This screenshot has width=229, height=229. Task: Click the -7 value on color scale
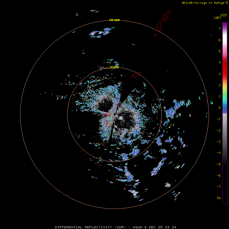pos(219,187)
